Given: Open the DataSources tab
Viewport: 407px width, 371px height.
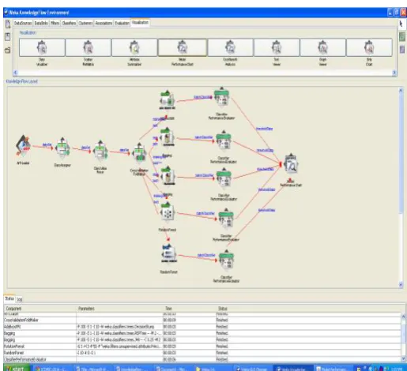Looking at the screenshot, I should [23, 23].
